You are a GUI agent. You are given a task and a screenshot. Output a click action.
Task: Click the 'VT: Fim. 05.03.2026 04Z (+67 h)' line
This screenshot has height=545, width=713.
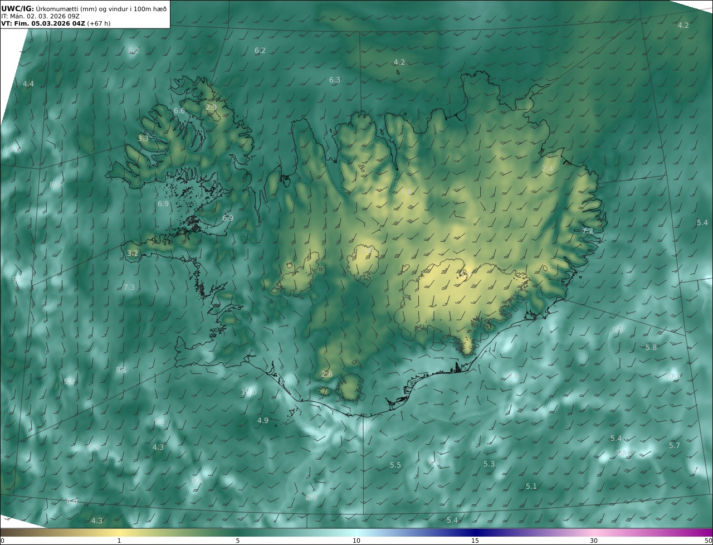click(56, 23)
